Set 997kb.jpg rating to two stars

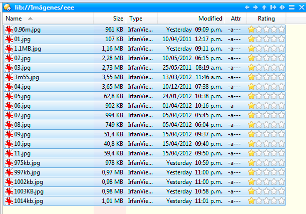click(259, 172)
